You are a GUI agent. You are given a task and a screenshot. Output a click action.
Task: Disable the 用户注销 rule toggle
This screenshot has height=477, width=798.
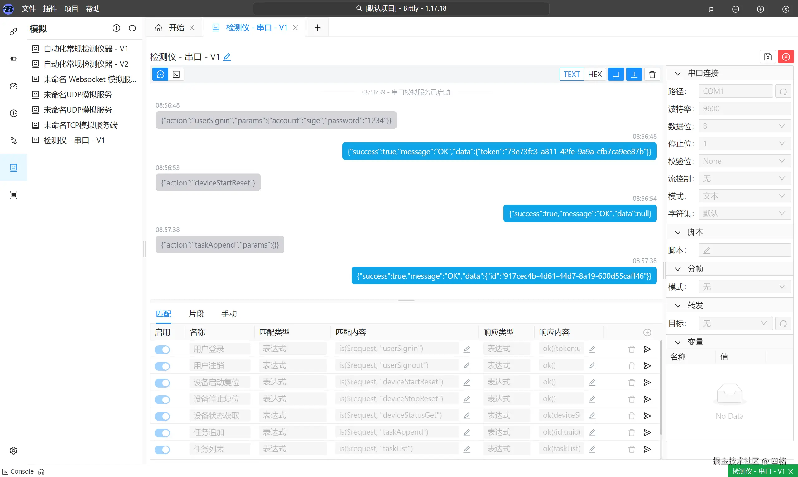click(162, 366)
